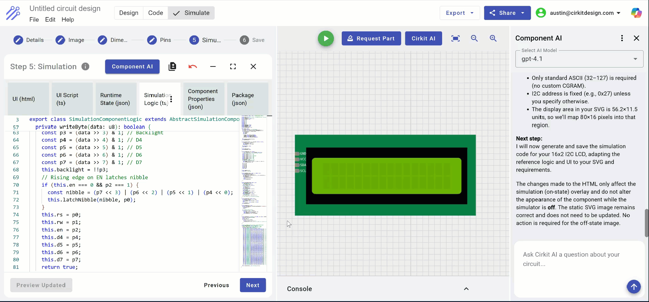Go to step 6 Save circle
Screen dimensions: 649x302
click(x=244, y=40)
